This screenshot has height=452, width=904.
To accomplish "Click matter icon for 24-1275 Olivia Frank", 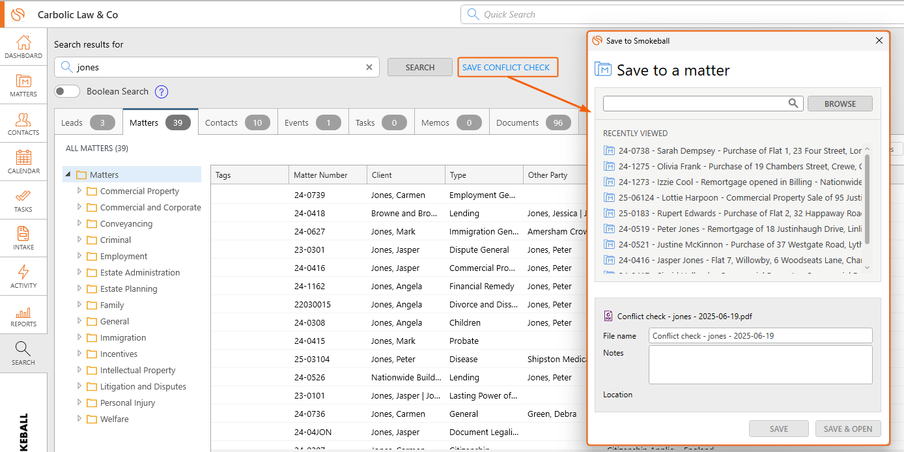I will coord(610,166).
